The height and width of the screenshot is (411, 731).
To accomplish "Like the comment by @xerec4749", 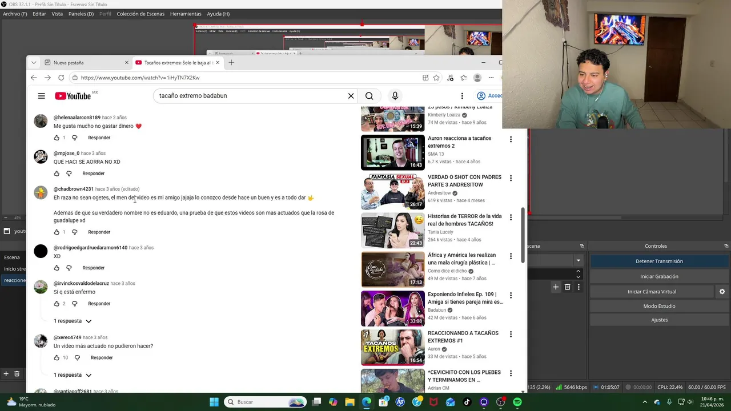I will click(57, 358).
